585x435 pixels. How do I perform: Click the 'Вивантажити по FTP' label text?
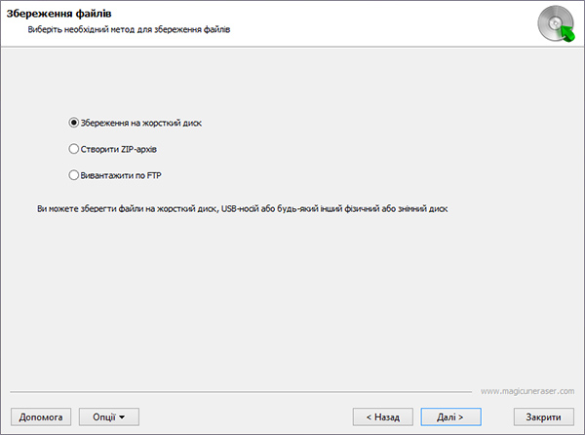point(121,175)
